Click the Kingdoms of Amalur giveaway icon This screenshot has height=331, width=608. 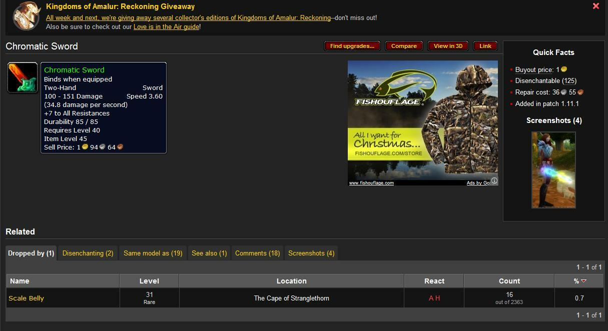[27, 16]
